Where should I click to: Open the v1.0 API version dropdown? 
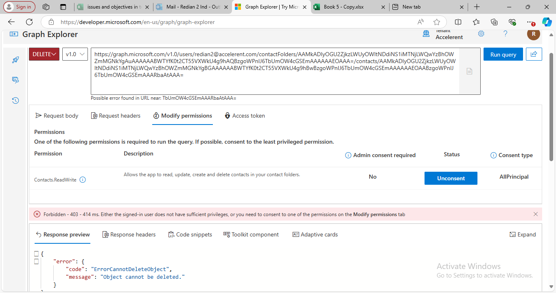(x=75, y=54)
